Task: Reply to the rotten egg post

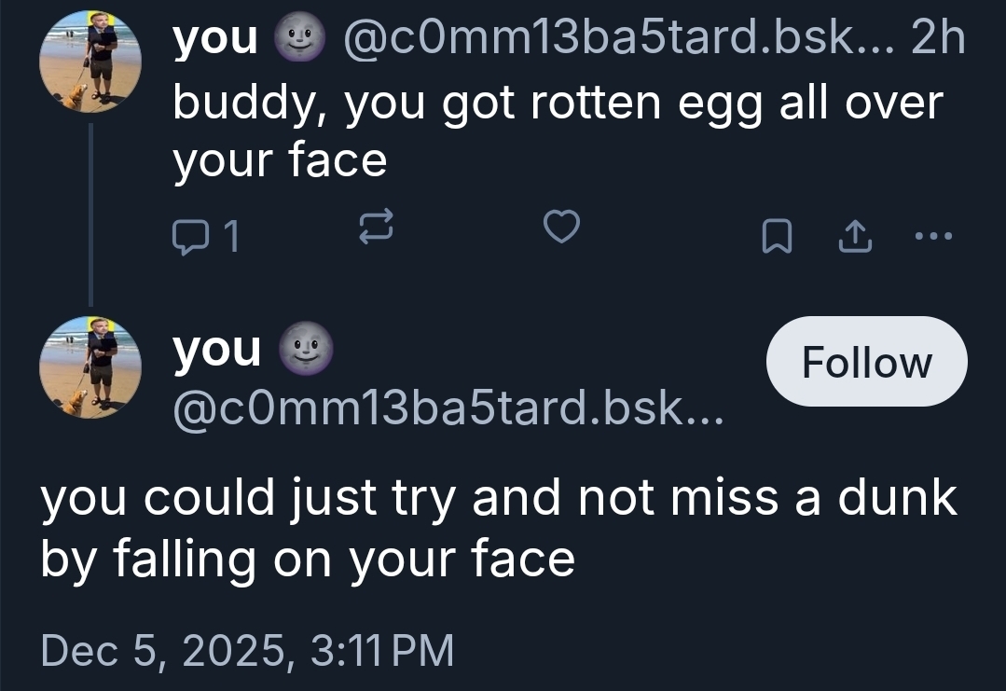Action: pyautogui.click(x=193, y=237)
